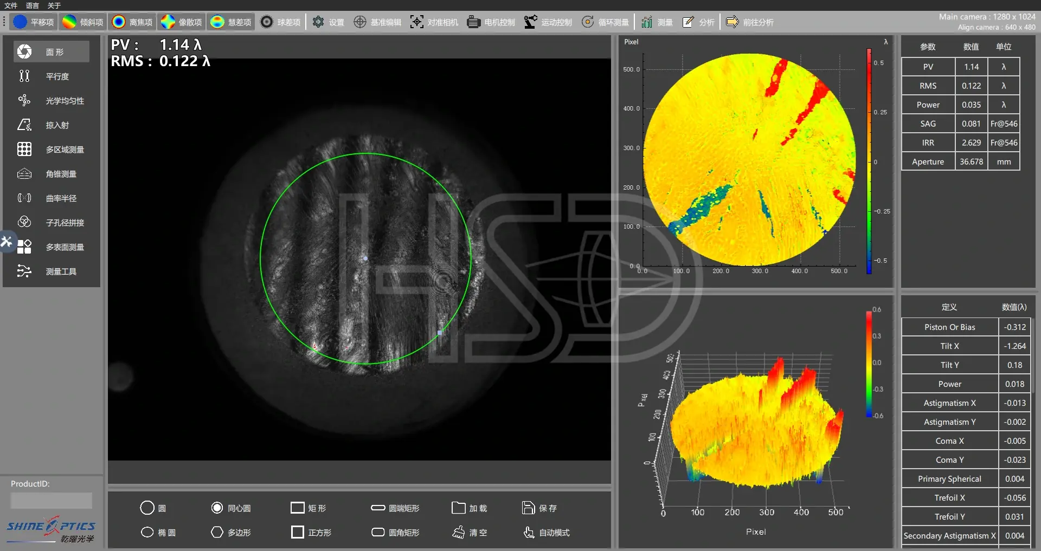Image resolution: width=1041 pixels, height=551 pixels.
Task: Choose the 正方形 square mask shape
Action: point(311,533)
